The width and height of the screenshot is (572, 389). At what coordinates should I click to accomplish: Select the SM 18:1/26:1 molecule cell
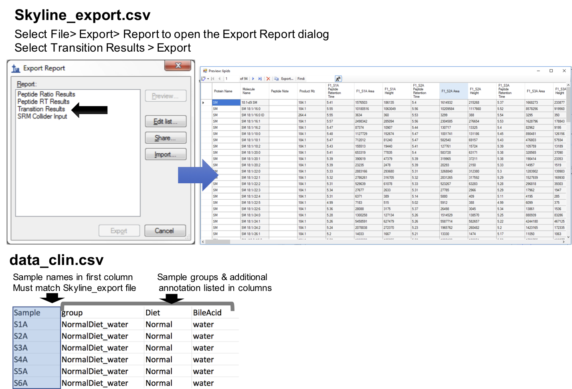pos(255,234)
